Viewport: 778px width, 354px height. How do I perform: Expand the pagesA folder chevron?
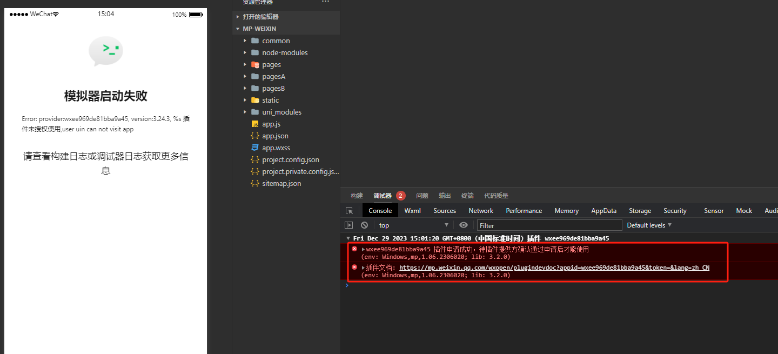[x=245, y=76]
